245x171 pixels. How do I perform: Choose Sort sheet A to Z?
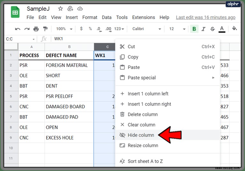click(167, 161)
